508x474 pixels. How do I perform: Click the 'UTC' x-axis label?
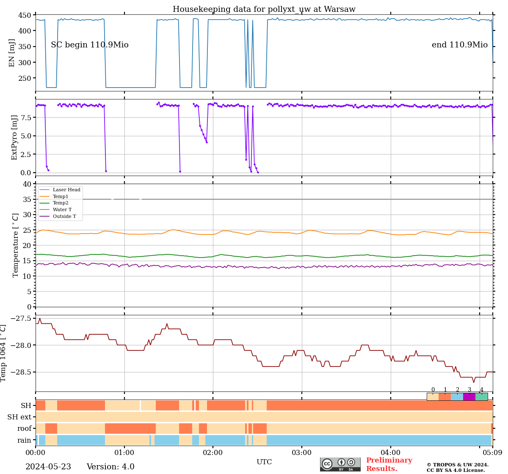point(264,462)
